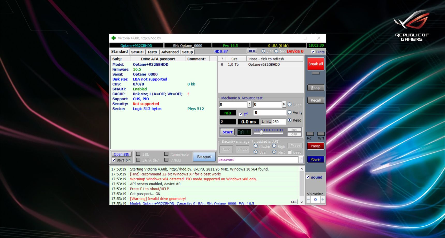Select the Master radio button
The width and height of the screenshot is (445, 238).
point(256,146)
